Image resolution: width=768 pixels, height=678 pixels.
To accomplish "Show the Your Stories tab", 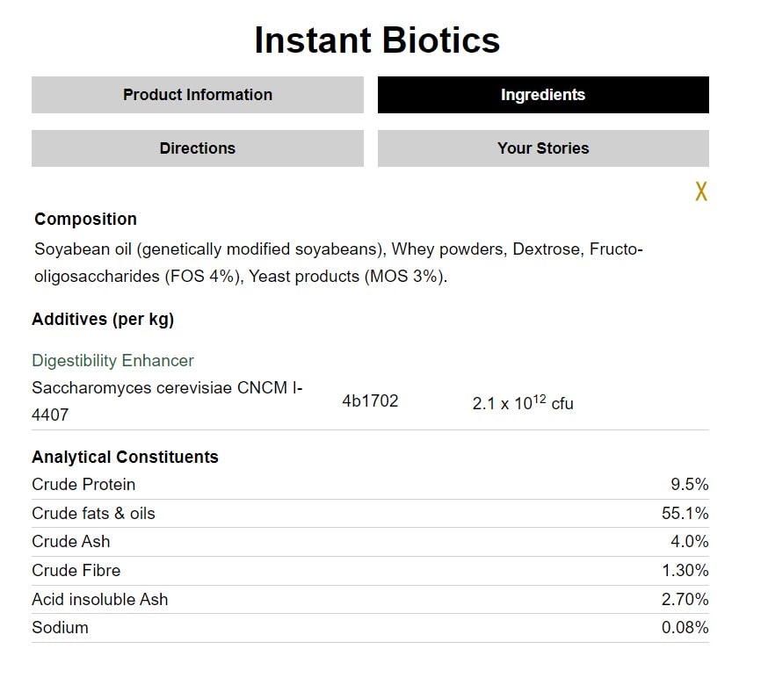I will click(x=543, y=148).
